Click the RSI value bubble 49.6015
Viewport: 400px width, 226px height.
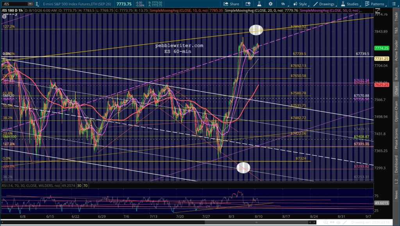382,203
